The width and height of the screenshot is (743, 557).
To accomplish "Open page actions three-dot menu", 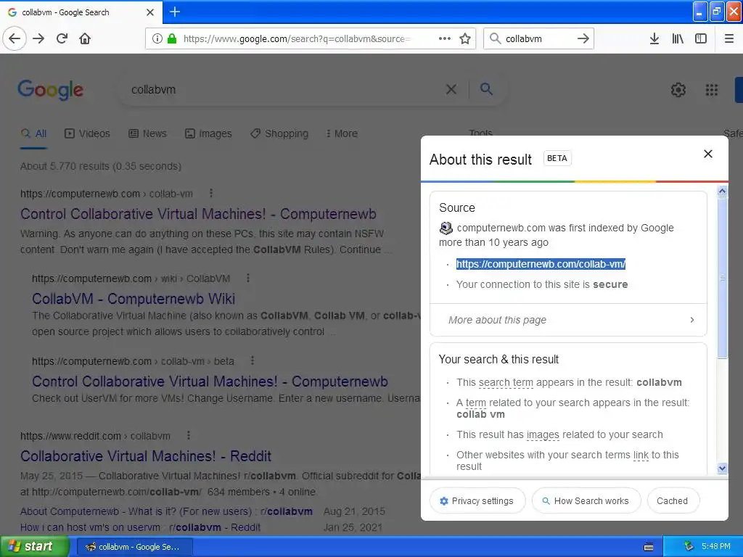I will click(x=445, y=38).
